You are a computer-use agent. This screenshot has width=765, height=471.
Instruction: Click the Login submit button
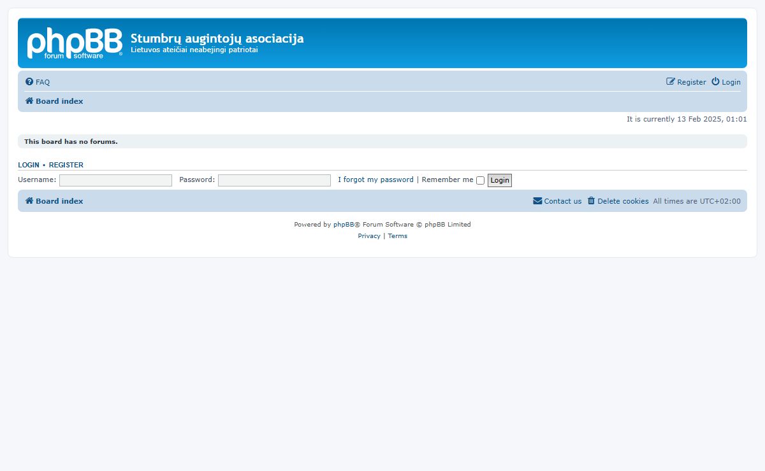point(500,180)
